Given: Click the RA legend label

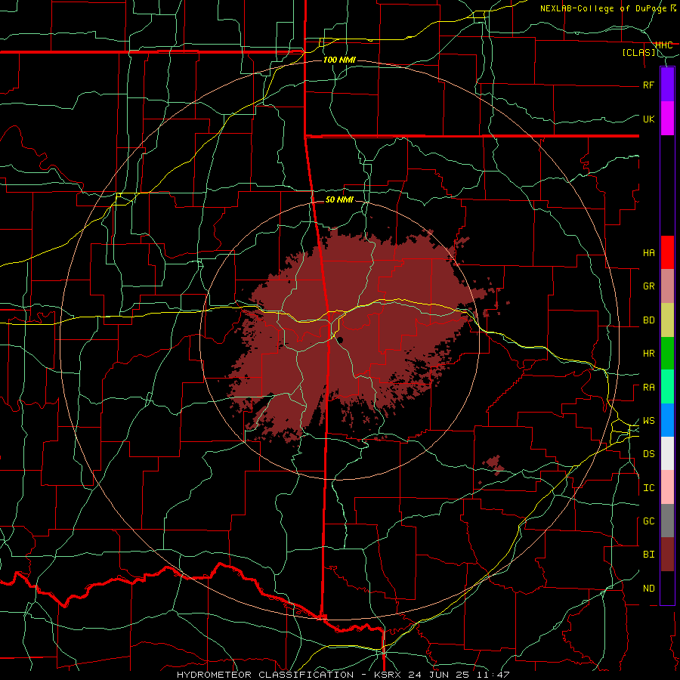Looking at the screenshot, I should tap(648, 388).
